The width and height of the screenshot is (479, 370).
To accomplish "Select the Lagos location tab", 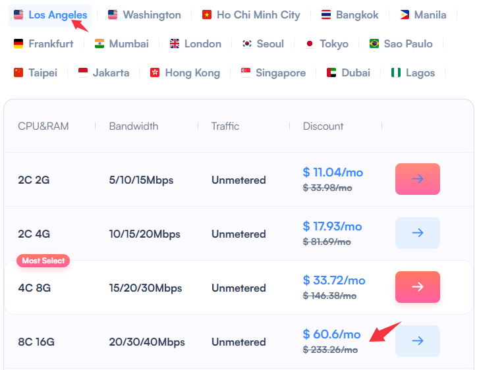I will 413,73.
